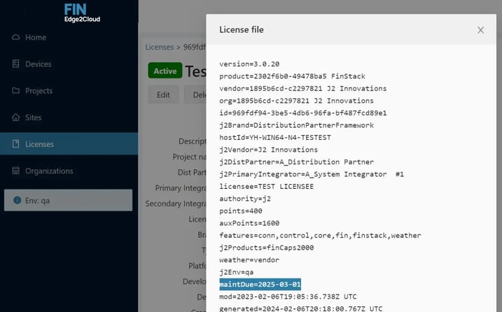The image size is (502, 312).
Task: Click the j2Env=qa line
Action: [236, 272]
